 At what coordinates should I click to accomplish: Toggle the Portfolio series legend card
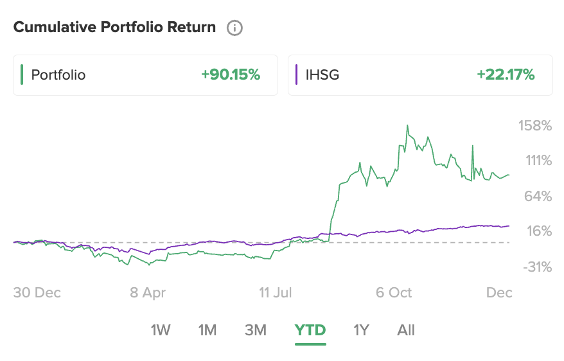[145, 75]
